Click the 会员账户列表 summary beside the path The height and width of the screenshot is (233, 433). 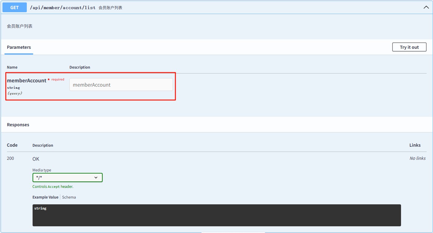point(110,8)
